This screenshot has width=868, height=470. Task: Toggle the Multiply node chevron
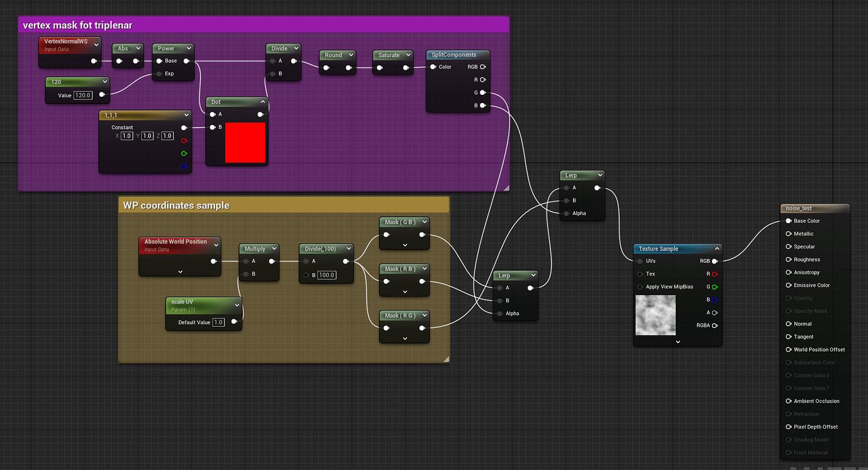(274, 249)
